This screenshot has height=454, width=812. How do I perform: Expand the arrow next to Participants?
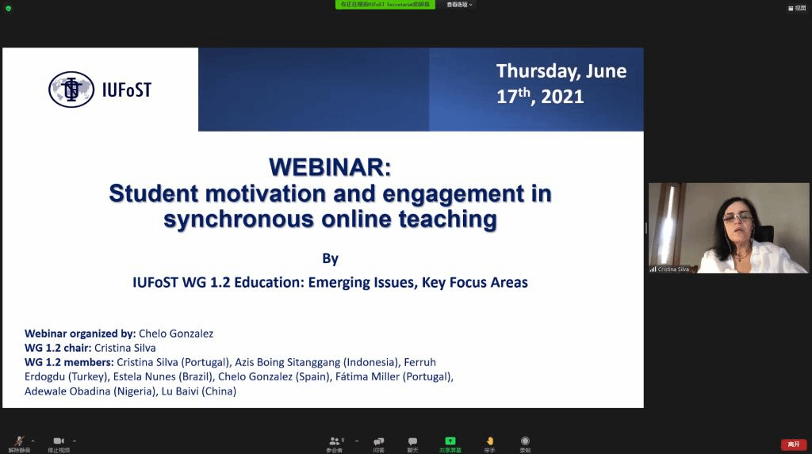coord(357,441)
